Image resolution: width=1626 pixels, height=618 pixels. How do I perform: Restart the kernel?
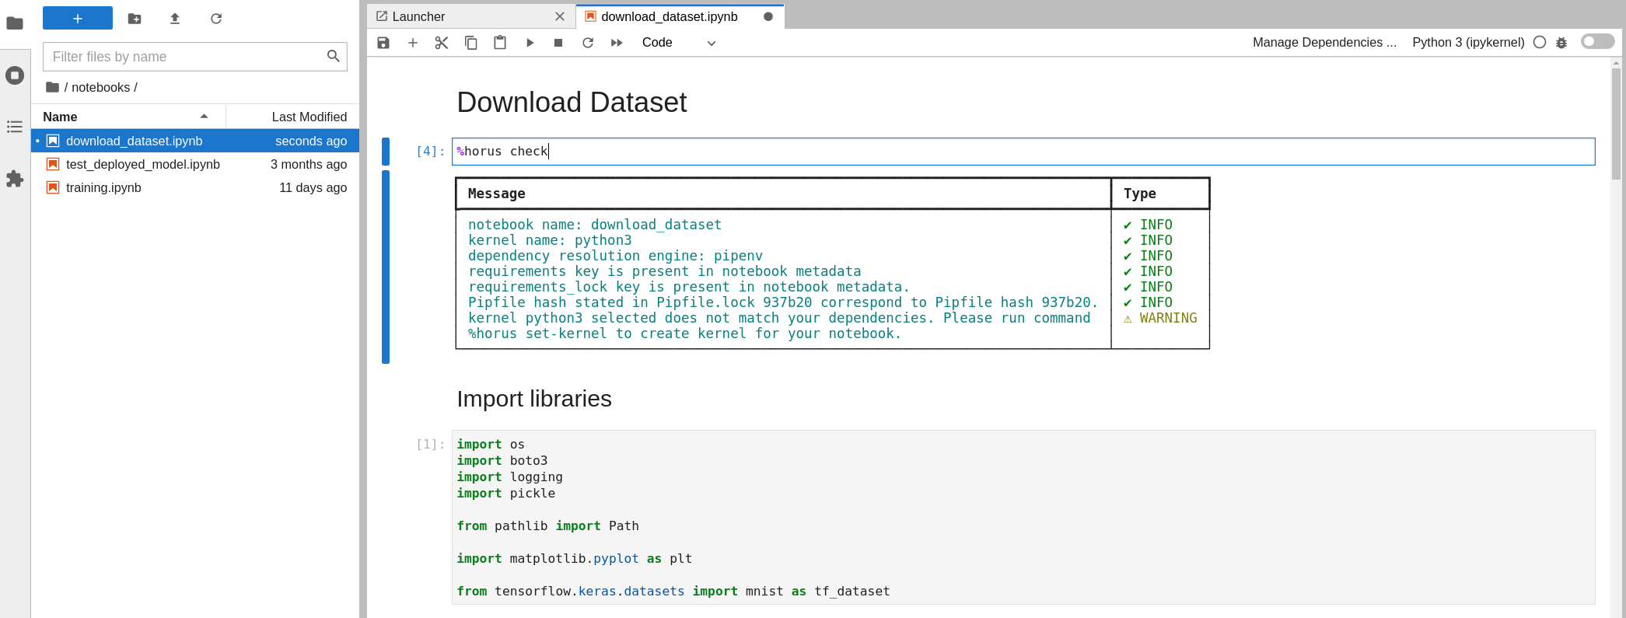588,43
